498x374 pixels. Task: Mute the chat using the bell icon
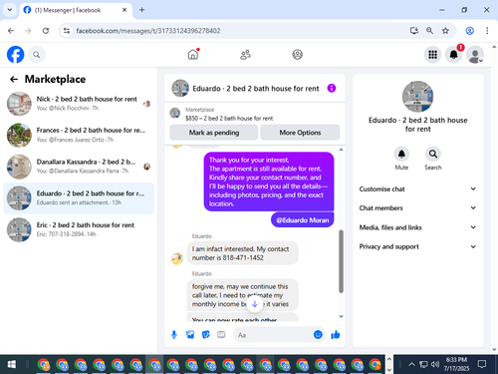(401, 154)
